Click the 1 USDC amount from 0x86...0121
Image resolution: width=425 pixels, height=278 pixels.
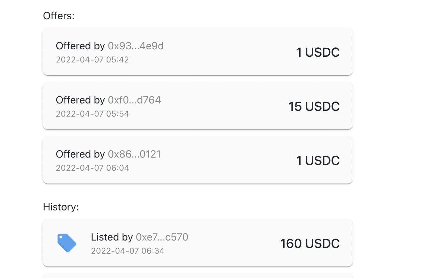[x=317, y=161]
